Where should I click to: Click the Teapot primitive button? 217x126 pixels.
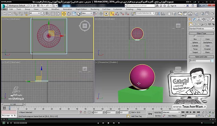(195, 52)
